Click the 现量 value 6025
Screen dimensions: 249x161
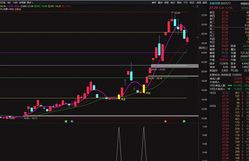[x=225, y=56]
